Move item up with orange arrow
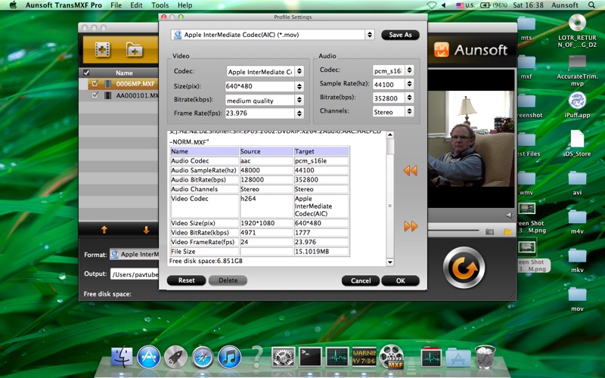This screenshot has height=378, width=605. click(104, 229)
